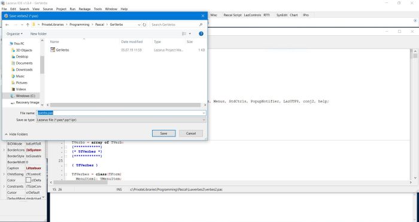Image resolution: width=419 pixels, height=222 pixels.
Task: Go up one folder level
Action: tap(28, 25)
